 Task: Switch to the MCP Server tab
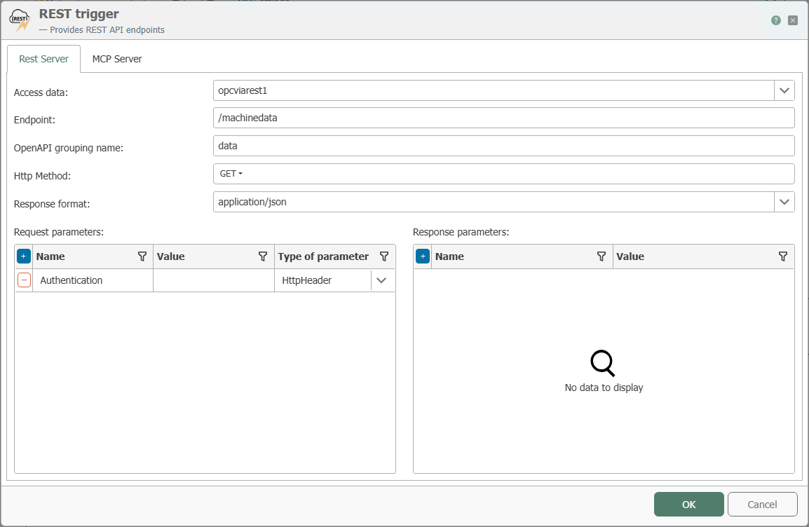[x=117, y=59]
